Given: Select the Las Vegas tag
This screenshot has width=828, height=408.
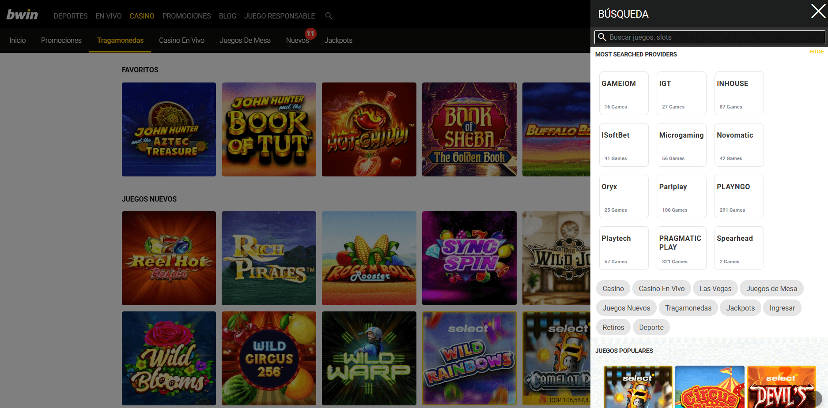Looking at the screenshot, I should pyautogui.click(x=715, y=288).
